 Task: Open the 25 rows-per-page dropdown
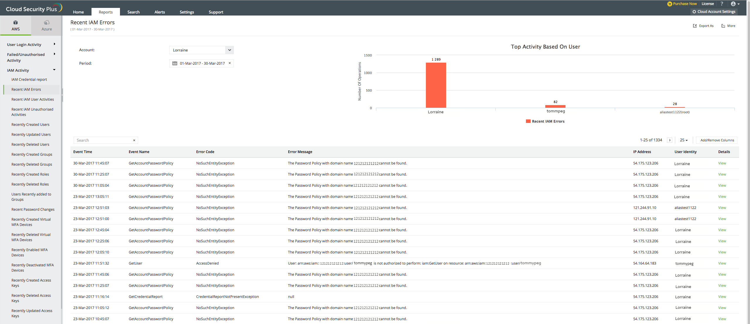point(684,140)
